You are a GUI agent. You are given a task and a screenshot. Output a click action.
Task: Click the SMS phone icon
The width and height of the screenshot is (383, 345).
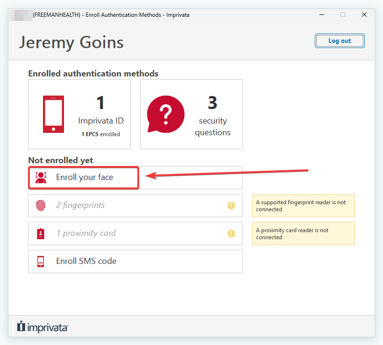point(41,262)
